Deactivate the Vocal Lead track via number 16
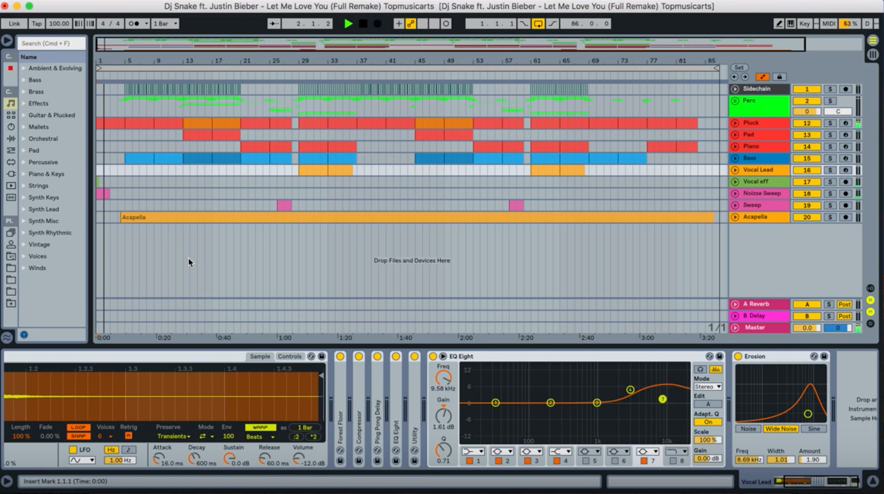 807,170
